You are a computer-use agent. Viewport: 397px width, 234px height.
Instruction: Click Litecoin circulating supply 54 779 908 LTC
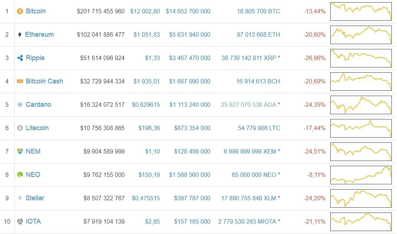[x=259, y=128]
